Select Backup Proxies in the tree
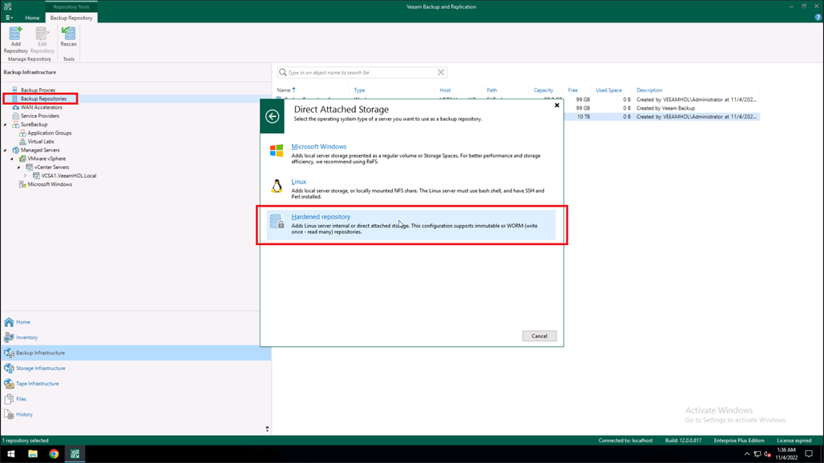The image size is (824, 463). [38, 90]
